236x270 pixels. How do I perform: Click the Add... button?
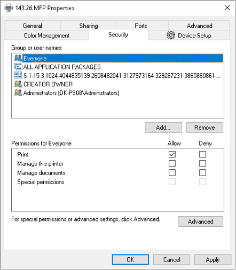click(163, 128)
